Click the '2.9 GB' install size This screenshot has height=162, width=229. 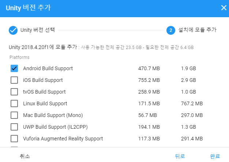188,80
